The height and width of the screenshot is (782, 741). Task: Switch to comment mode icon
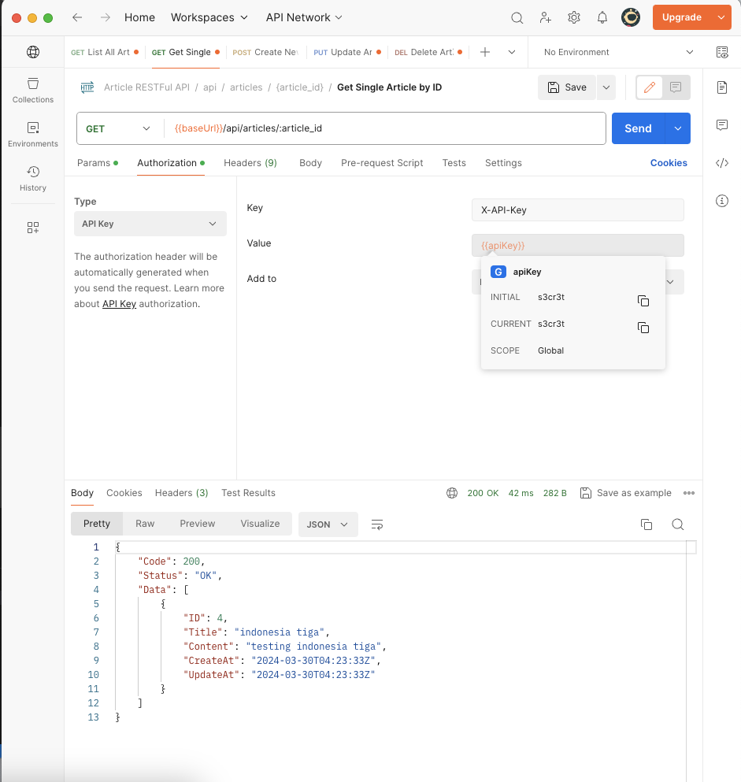coord(676,87)
